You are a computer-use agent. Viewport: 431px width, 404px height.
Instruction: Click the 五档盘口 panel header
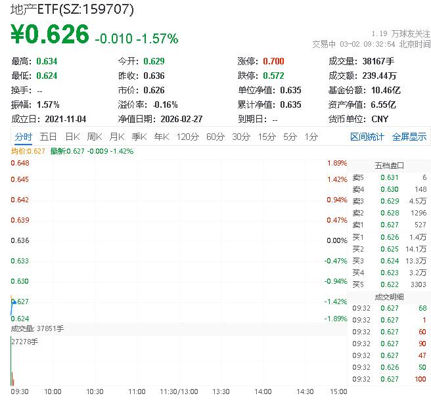[x=389, y=166]
